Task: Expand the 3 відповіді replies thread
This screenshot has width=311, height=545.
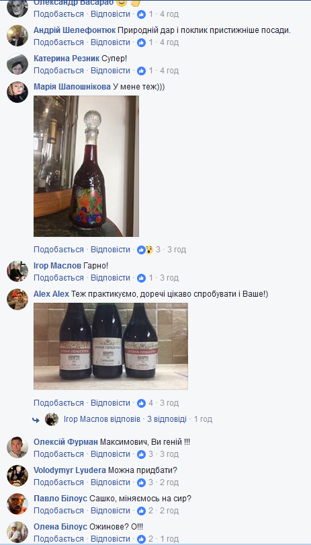Action: 167,419
